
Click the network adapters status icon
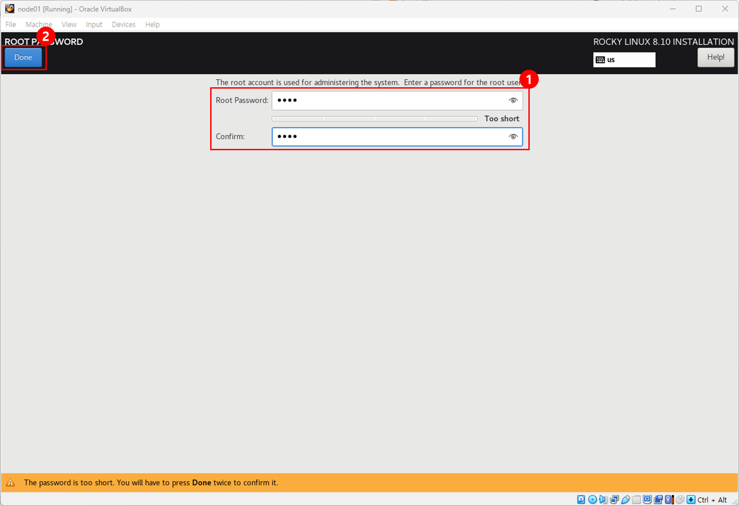point(614,499)
